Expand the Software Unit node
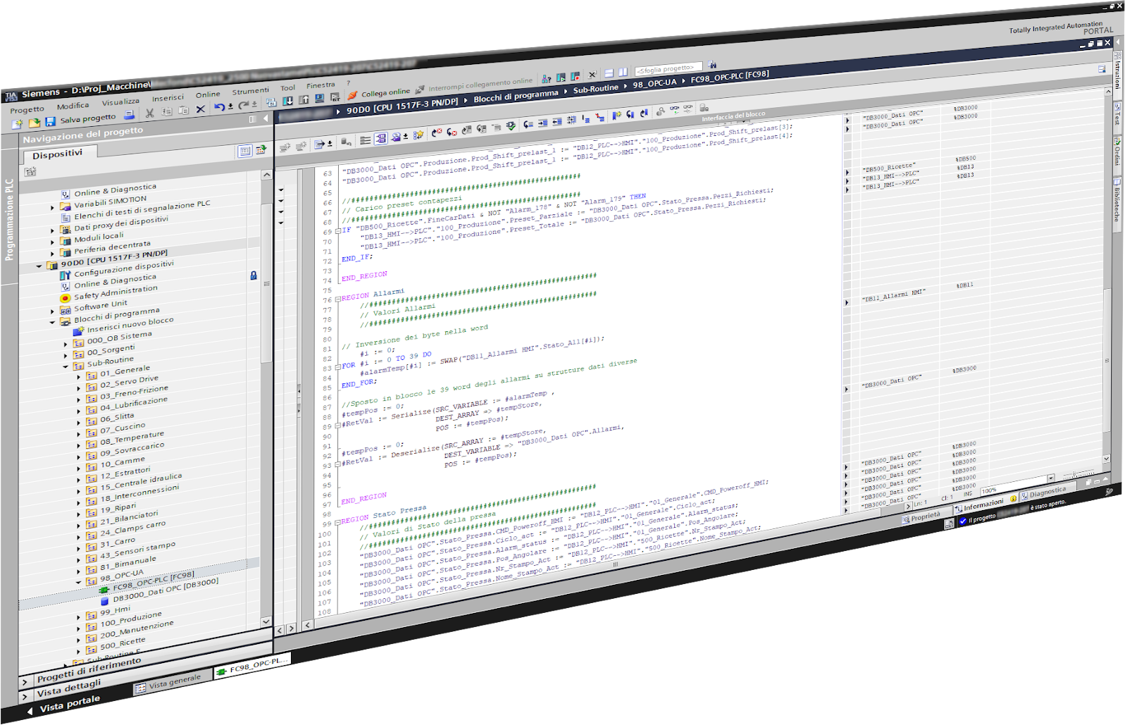1125x725 pixels. (52, 311)
